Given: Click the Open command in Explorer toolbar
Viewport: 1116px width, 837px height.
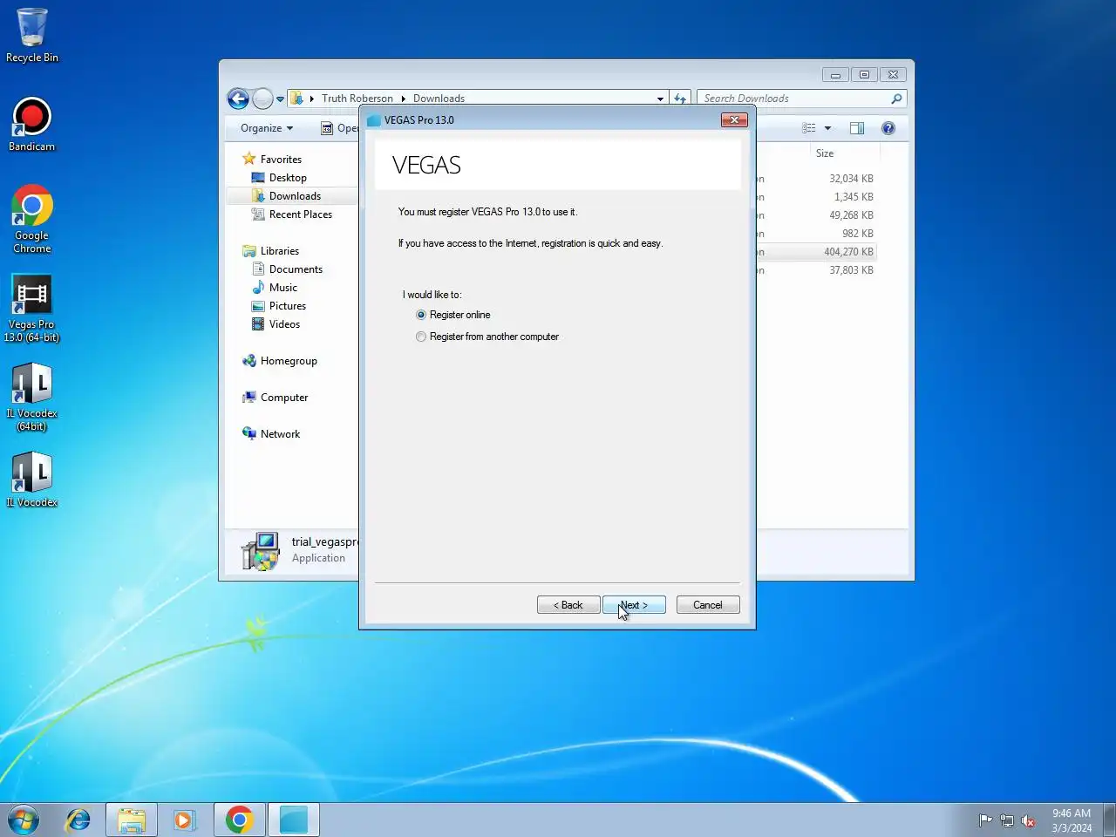Looking at the screenshot, I should [339, 128].
